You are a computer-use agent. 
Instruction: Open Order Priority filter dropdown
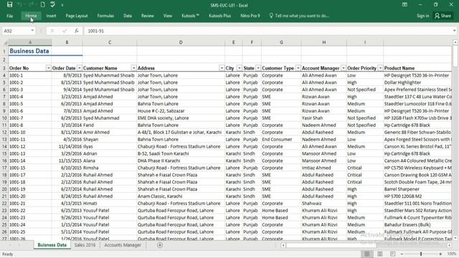click(x=380, y=68)
